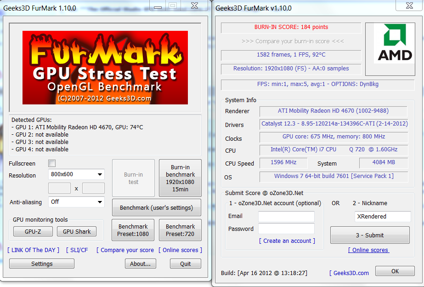Open Online scores link in main window
The width and height of the screenshot is (424, 287).
(181, 250)
